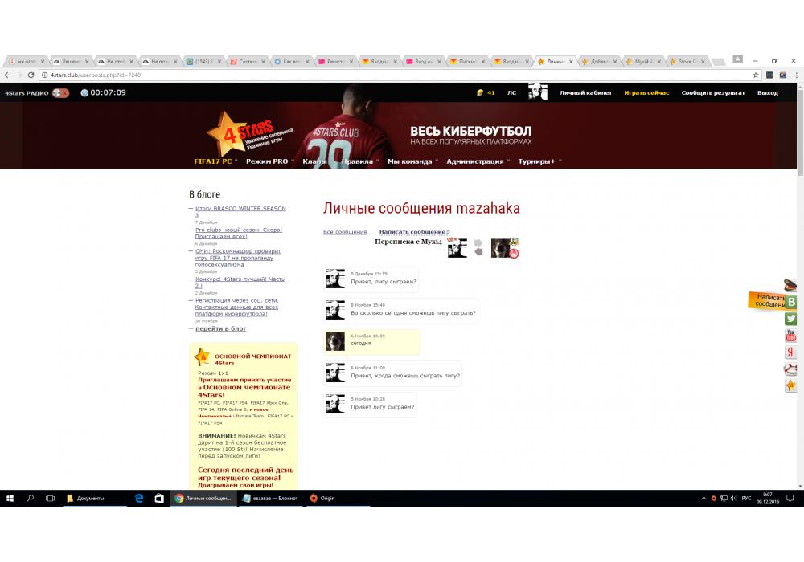Open the Турниры+ dropdown menu
Viewport: 804px width, 562px height.
point(539,161)
